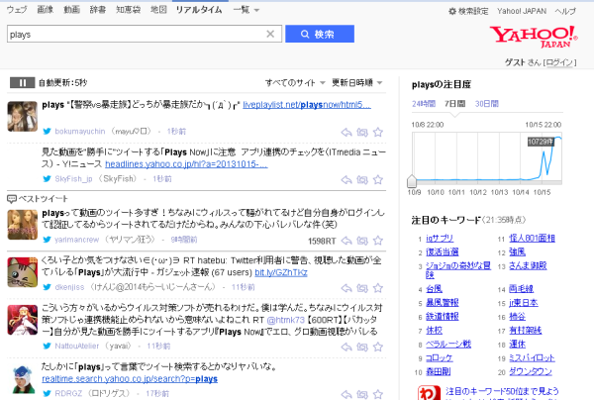Image resolution: width=594 pixels, height=400 pixels.
Task: Reply to SkyFish_jp's tweet
Action: (x=346, y=179)
